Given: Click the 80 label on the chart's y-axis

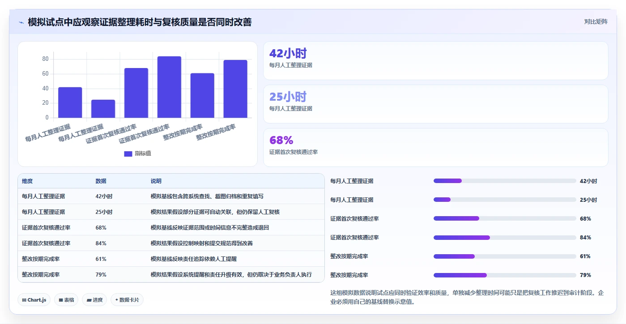Looking at the screenshot, I should [45, 59].
